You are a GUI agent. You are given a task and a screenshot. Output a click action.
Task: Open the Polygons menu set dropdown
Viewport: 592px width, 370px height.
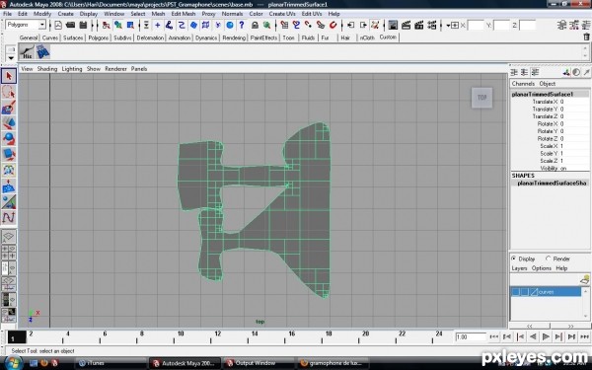click(x=26, y=25)
